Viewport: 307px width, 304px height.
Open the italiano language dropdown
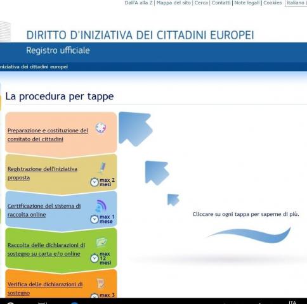coord(296,3)
